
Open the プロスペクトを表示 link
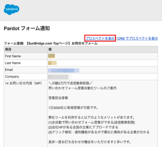coord(100,39)
